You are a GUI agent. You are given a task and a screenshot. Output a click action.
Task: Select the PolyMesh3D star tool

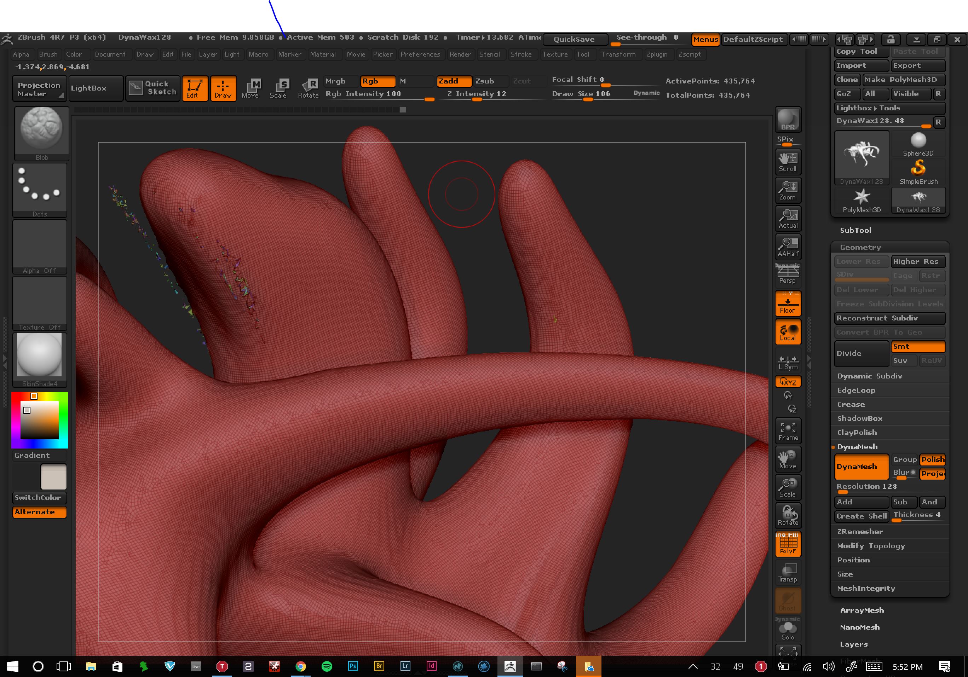862,201
